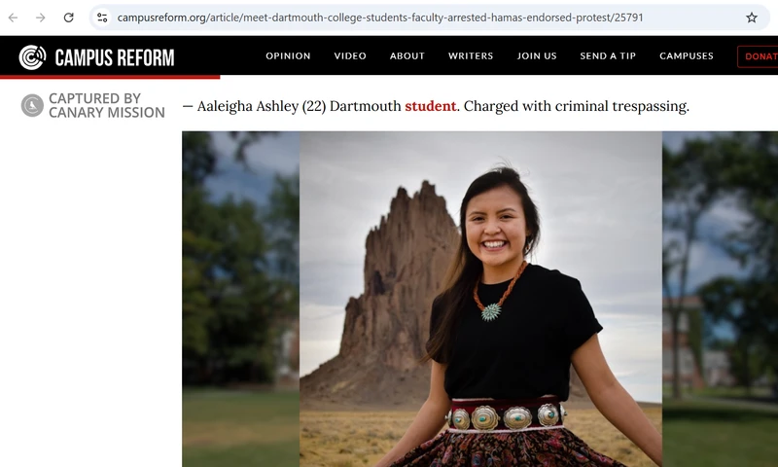Select the URL in the address bar
This screenshot has height=467, width=778.
(380, 18)
